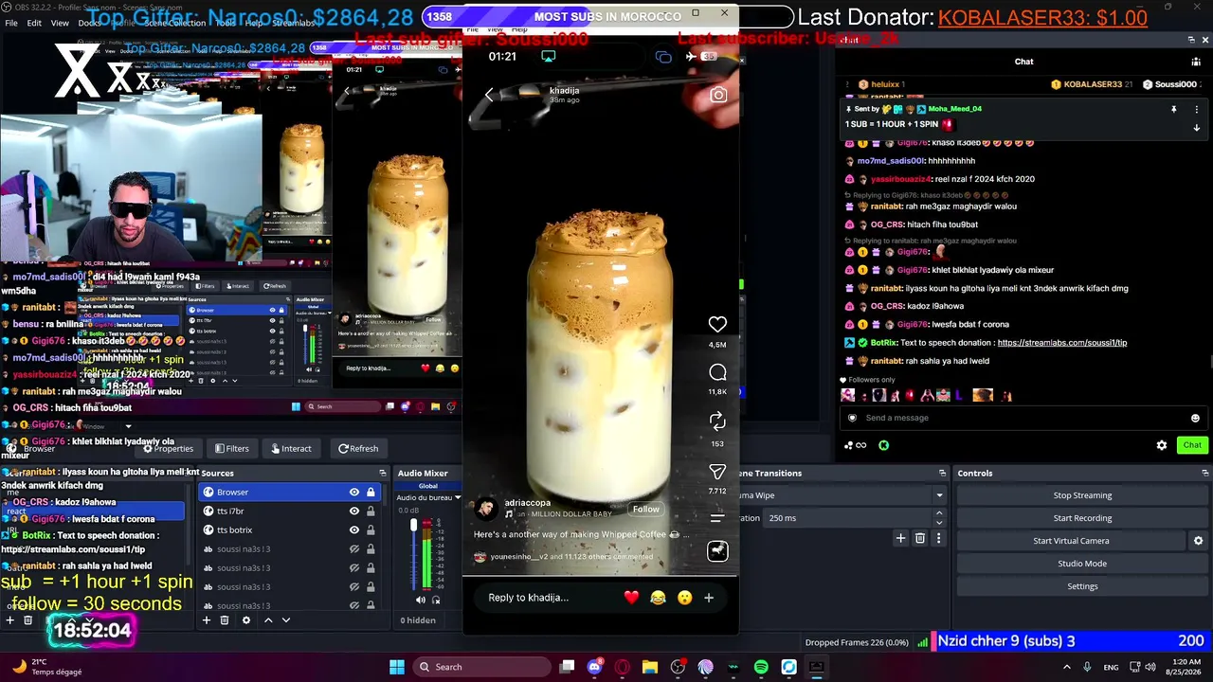This screenshot has width=1213, height=682.
Task: Increase transition duration with up arrow
Action: point(939,514)
